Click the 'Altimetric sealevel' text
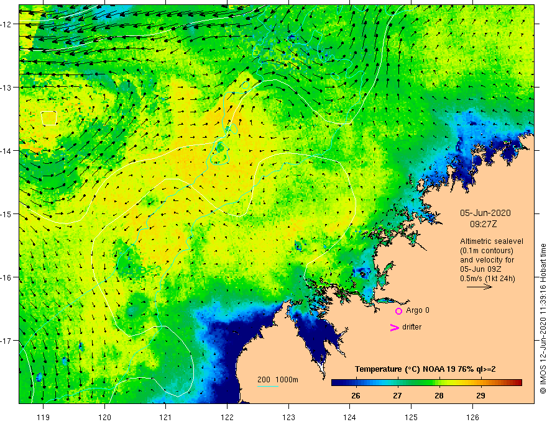This screenshot has width=547, height=422. tap(492, 241)
